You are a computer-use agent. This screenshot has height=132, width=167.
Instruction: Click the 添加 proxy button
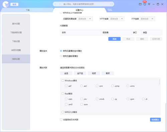pyautogui.click(x=115, y=39)
